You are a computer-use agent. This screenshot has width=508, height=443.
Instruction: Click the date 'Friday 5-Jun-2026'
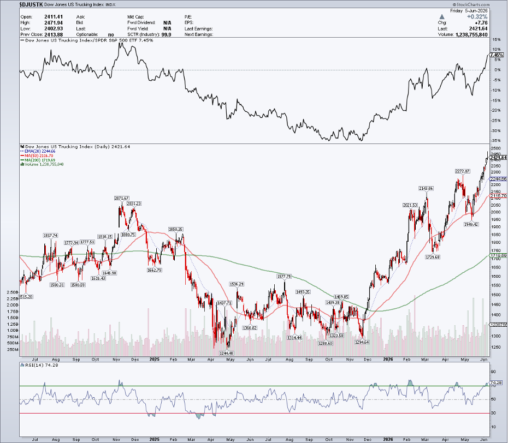tap(469, 11)
